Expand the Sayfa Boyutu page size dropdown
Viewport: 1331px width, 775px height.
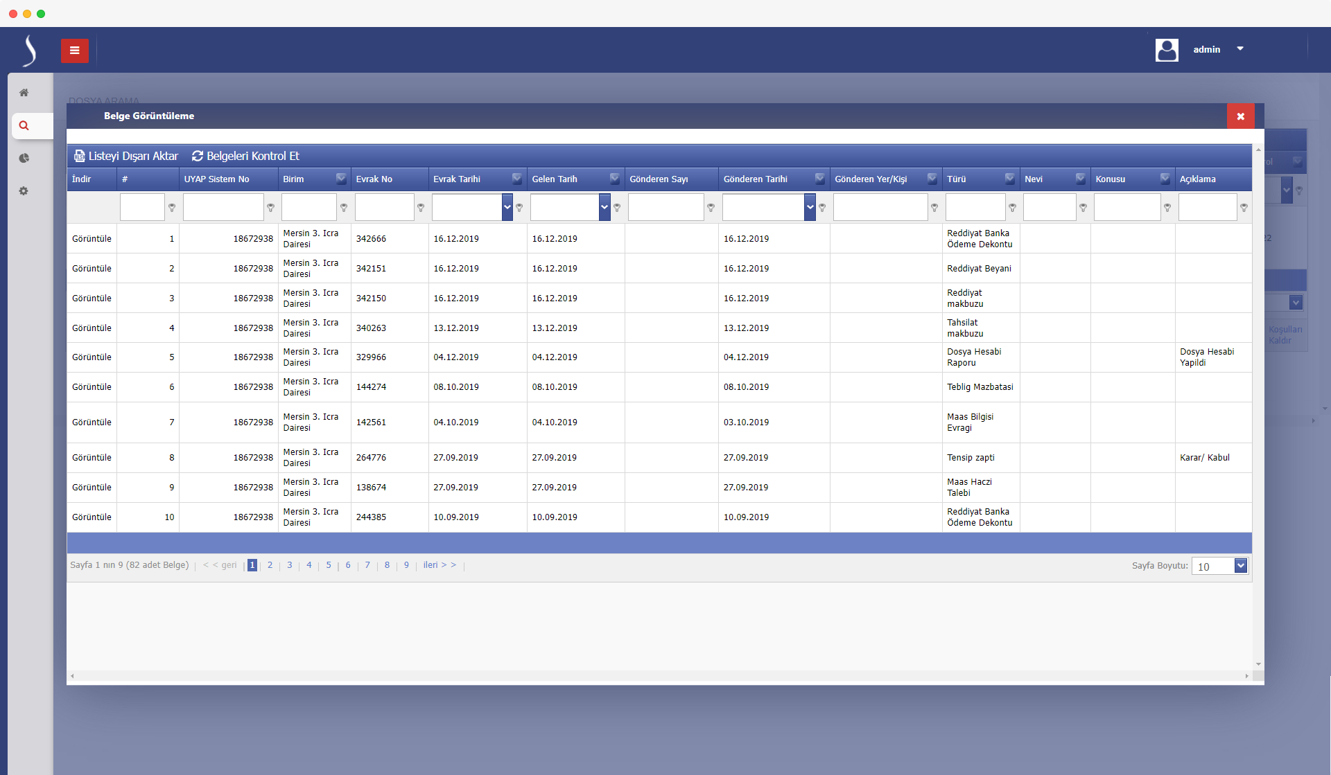pyautogui.click(x=1241, y=566)
